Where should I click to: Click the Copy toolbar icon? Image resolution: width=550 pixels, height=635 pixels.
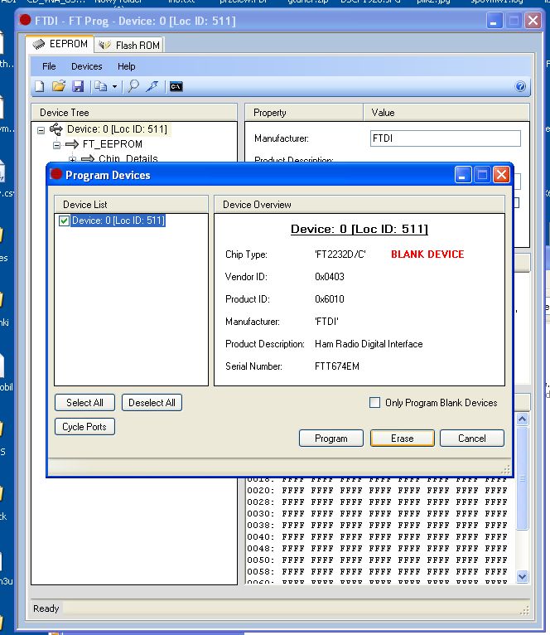(101, 86)
